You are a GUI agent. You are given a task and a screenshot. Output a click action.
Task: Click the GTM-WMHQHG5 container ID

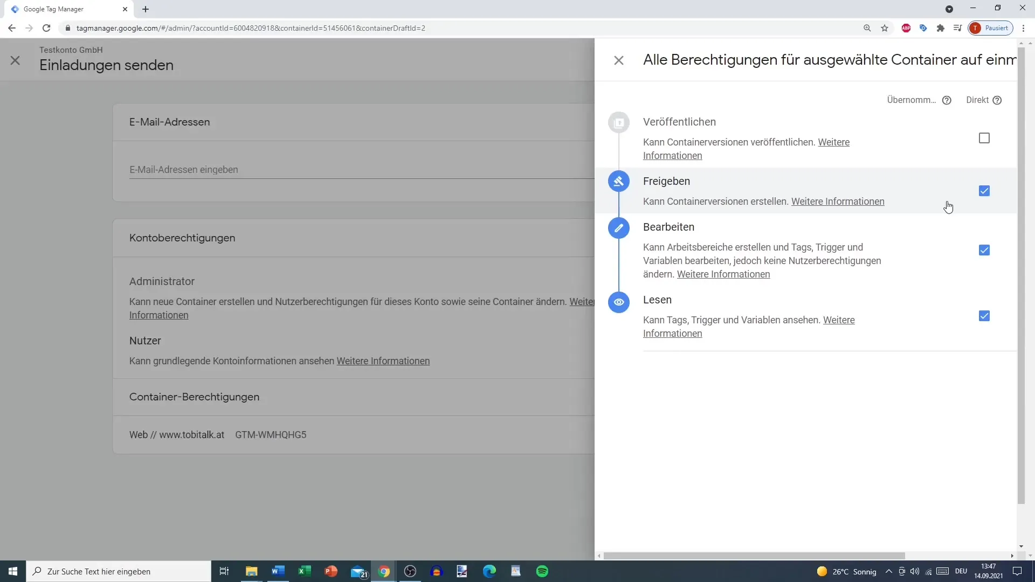(x=271, y=435)
